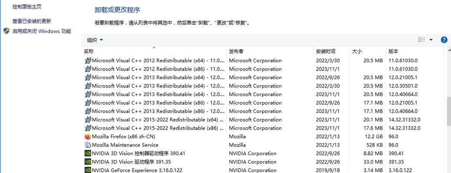Click the 33.0 MB size cell

(373, 162)
